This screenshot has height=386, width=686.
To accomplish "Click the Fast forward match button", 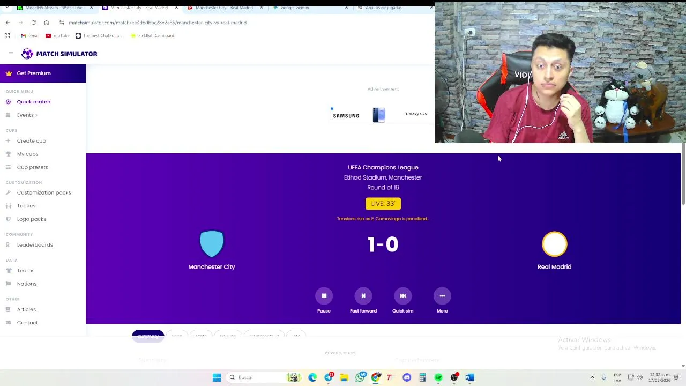I will coord(363,296).
